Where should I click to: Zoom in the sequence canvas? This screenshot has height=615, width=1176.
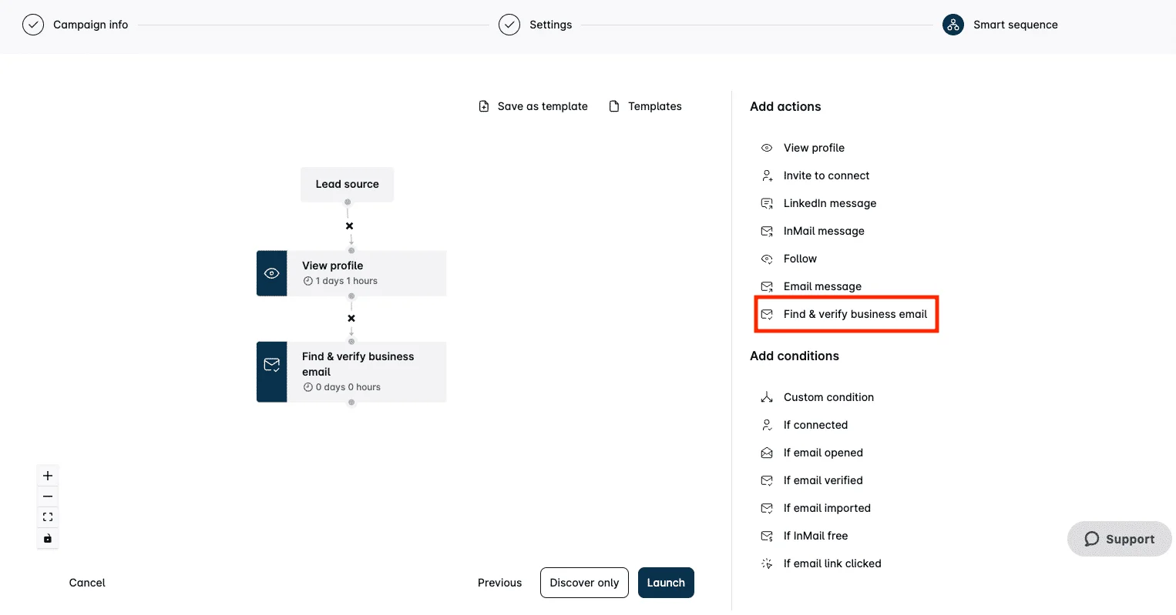(48, 476)
